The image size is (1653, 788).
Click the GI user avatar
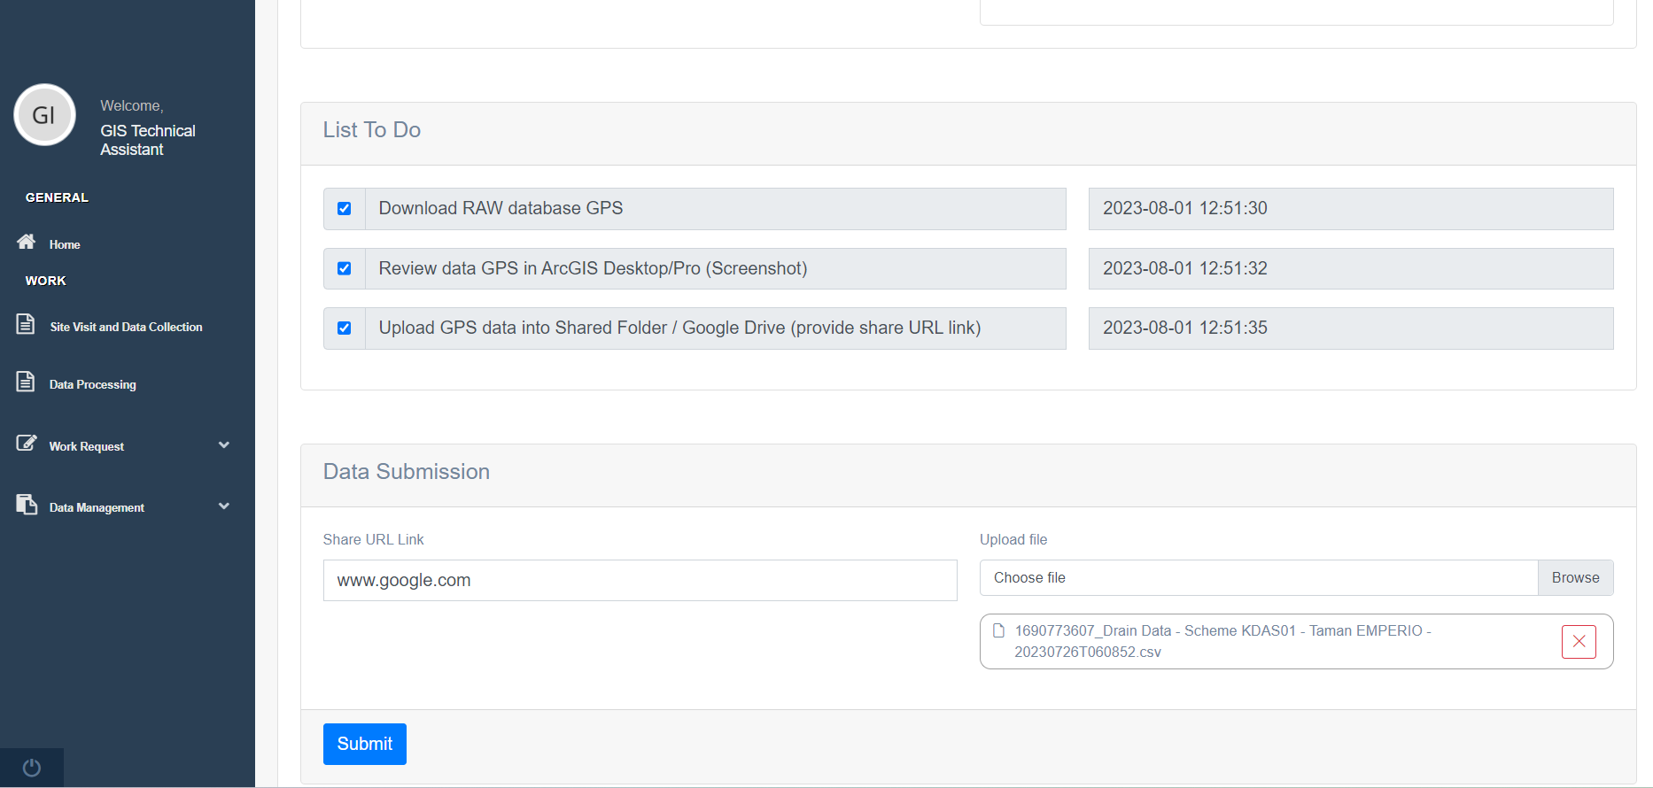44,115
